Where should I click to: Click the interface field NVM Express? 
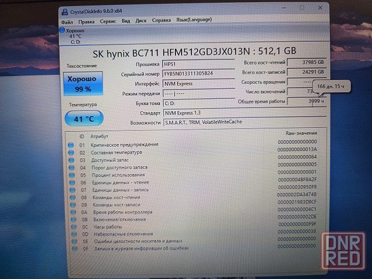(199, 83)
